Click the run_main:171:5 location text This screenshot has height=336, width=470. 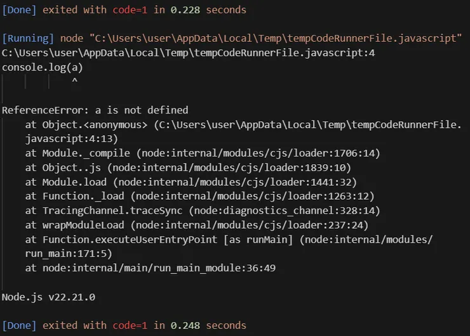pyautogui.click(x=69, y=253)
